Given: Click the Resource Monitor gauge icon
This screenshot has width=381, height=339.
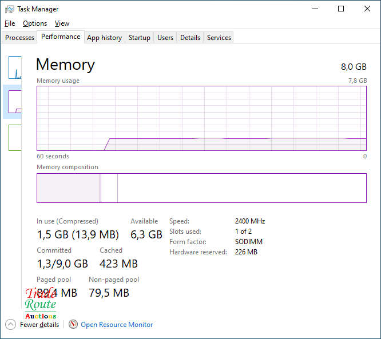Looking at the screenshot, I should pyautogui.click(x=73, y=324).
